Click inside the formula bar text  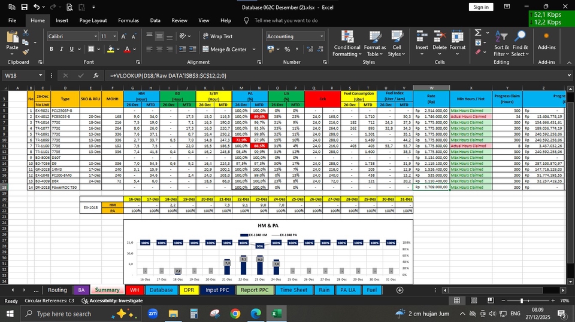(168, 75)
